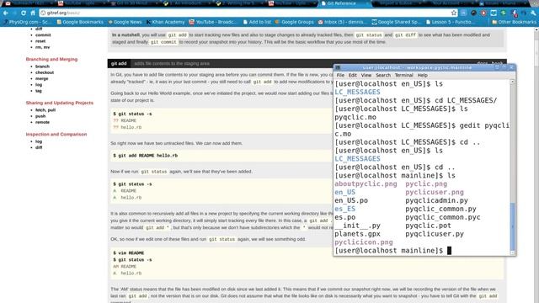Click 'aboutpyclic.png' in the terminal listing
Screen dimensions: 539x303
[366, 183]
